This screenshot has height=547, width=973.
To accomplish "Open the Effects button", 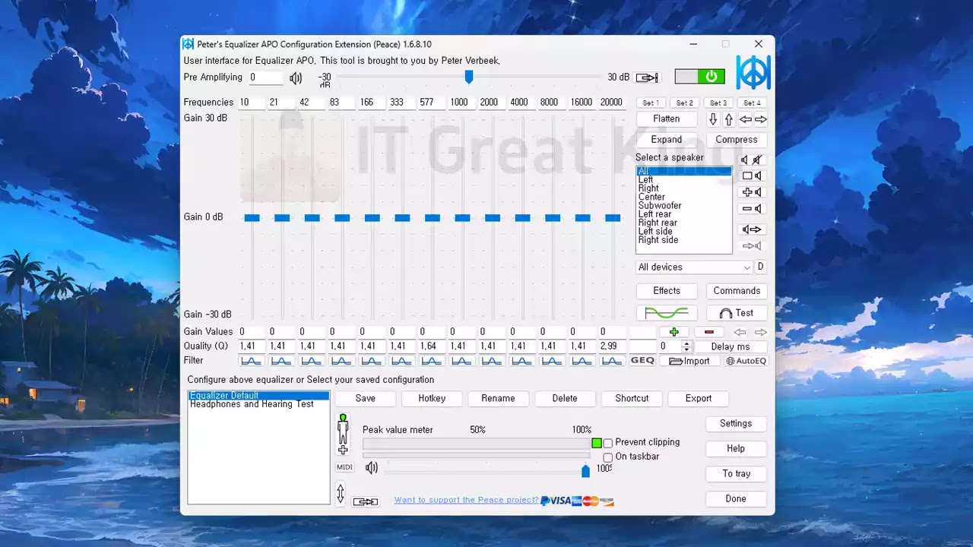I will (x=667, y=291).
